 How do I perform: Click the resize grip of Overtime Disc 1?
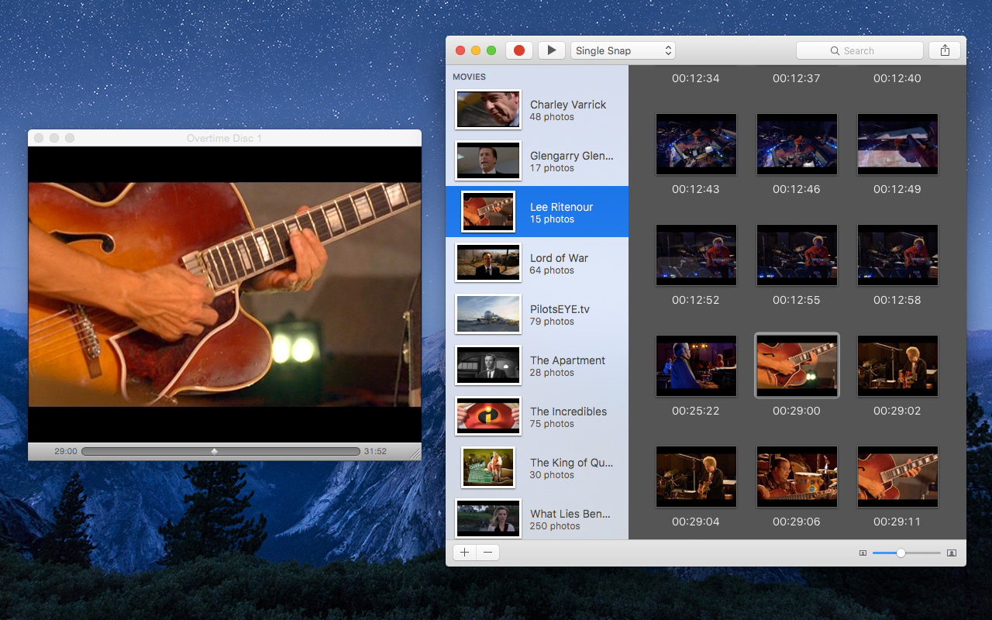(415, 453)
